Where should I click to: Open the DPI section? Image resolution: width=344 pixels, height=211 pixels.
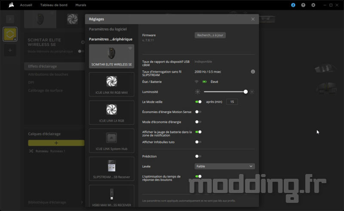click(31, 83)
